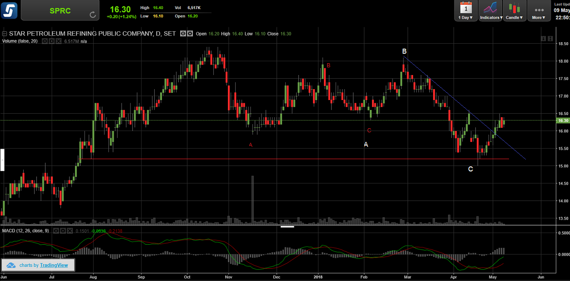Click the red wave label C near February
This screenshot has height=281, width=570.
[369, 130]
